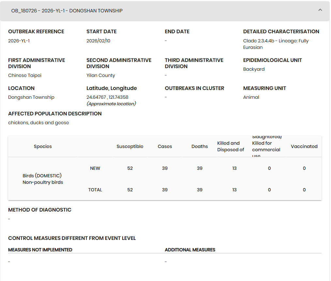Click the Deaths column header

pyautogui.click(x=200, y=146)
